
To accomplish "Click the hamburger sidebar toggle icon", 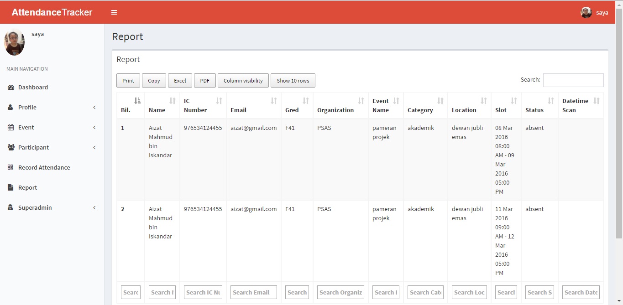I will [x=114, y=12].
